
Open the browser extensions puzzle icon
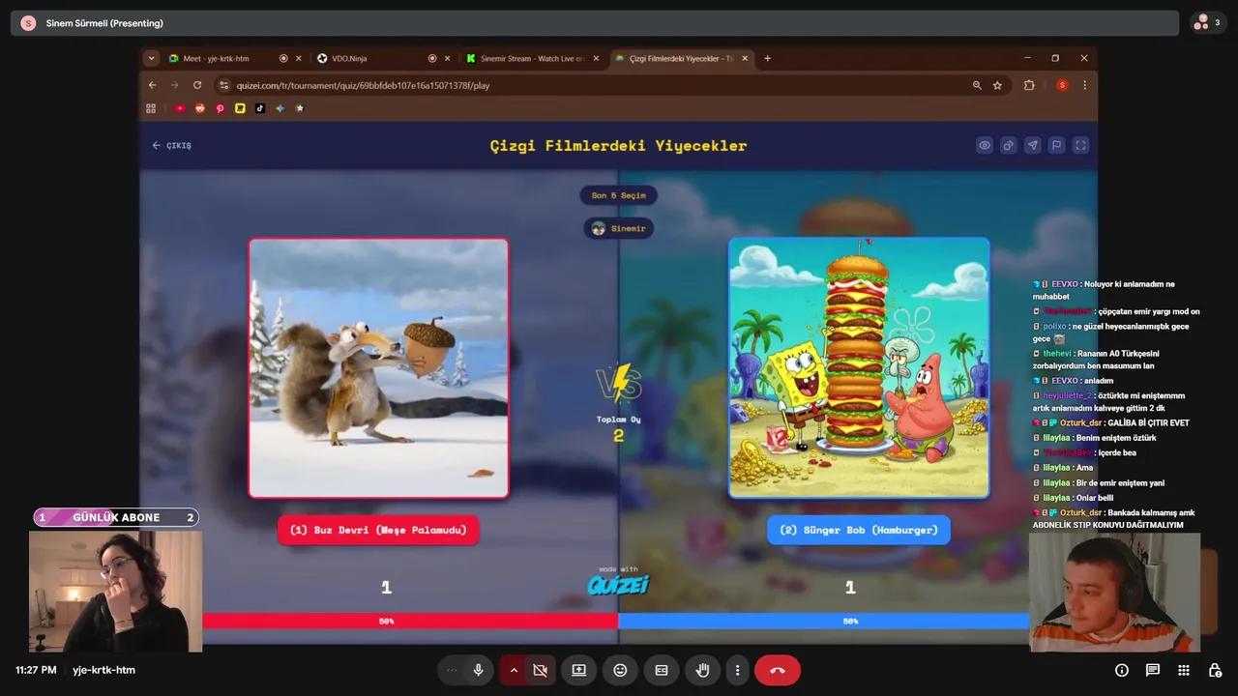coord(1029,85)
